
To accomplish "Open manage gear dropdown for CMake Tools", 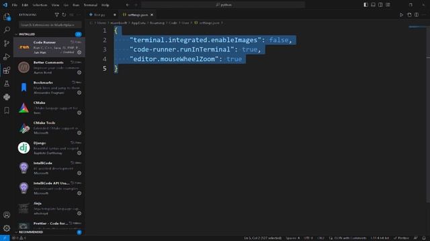I will [79, 133].
